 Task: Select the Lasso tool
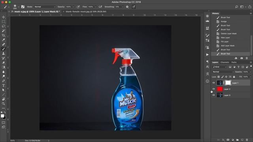click(4, 26)
